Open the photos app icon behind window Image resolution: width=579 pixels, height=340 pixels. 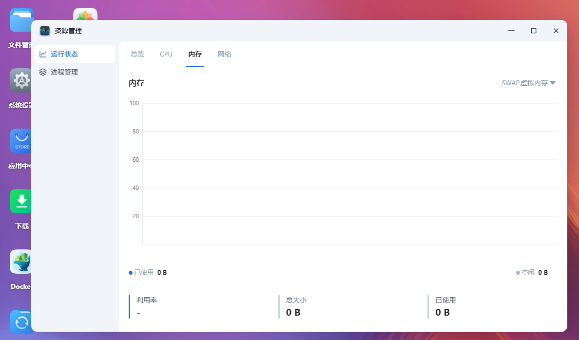click(x=85, y=14)
